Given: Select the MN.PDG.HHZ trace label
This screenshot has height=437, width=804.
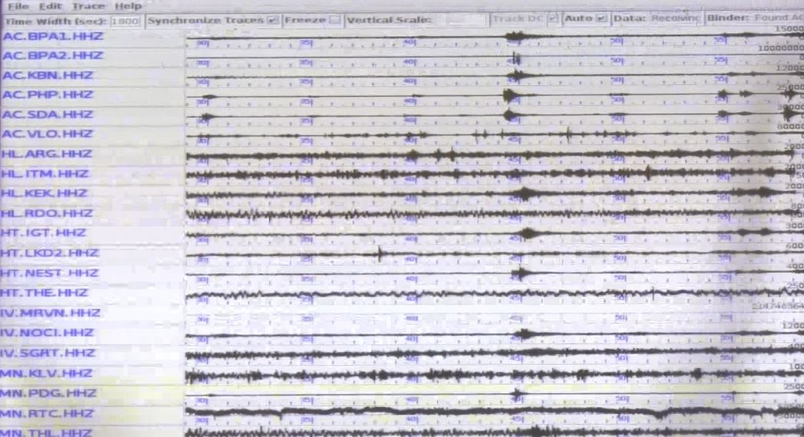Looking at the screenshot, I should coord(48,393).
